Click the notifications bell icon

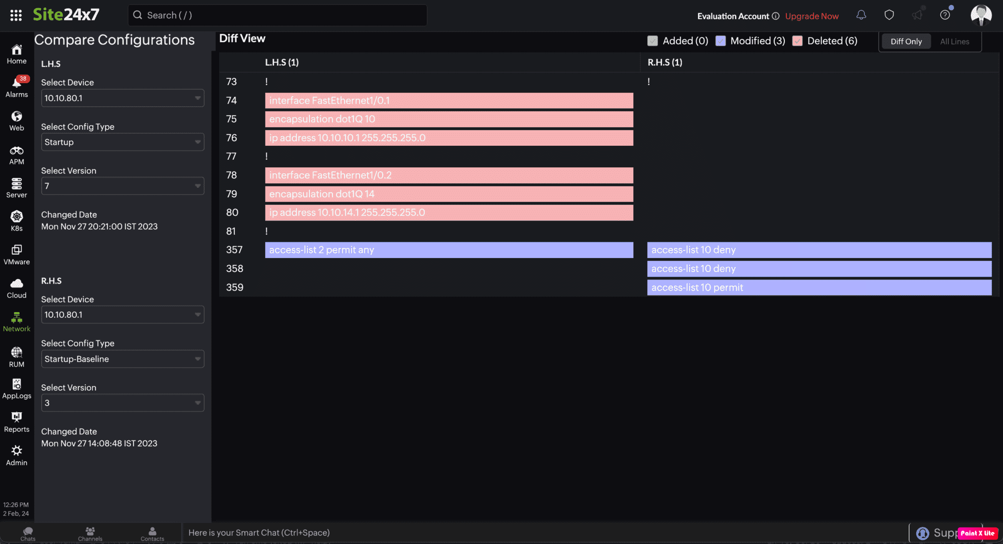click(861, 15)
